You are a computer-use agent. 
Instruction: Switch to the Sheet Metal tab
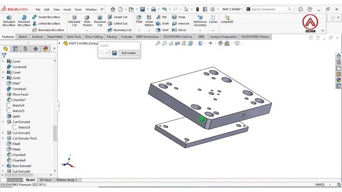(x=55, y=37)
